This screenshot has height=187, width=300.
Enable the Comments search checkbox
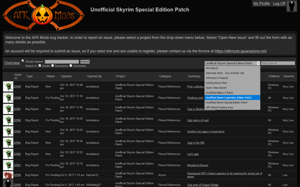pos(71,66)
